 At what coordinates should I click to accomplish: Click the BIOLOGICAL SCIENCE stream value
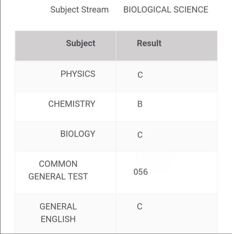coord(166,9)
